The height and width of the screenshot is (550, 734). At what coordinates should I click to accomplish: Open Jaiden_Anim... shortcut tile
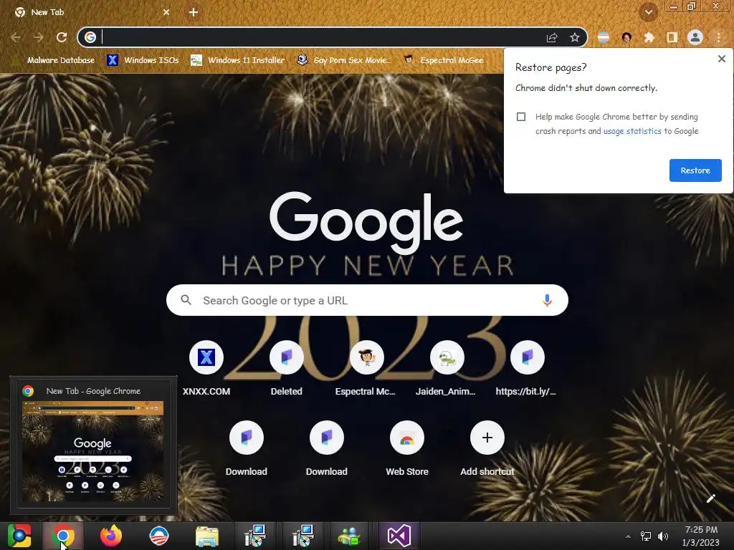pyautogui.click(x=447, y=368)
